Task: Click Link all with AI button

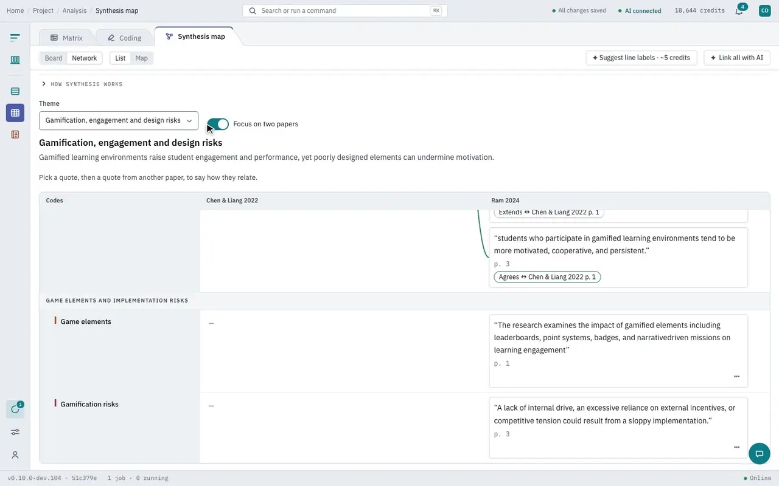Action: point(737,58)
